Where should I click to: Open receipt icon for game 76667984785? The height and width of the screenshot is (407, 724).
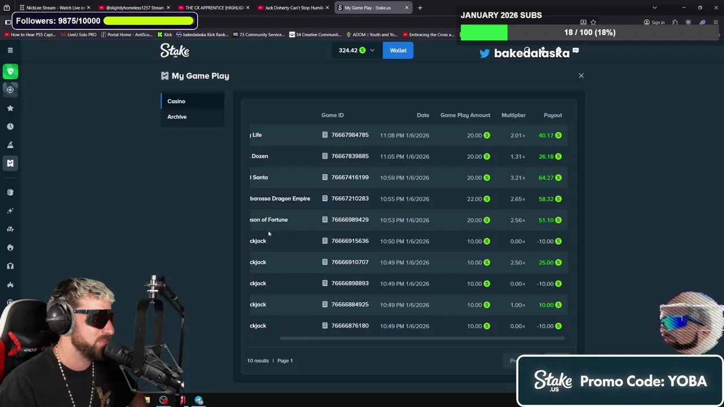325,135
